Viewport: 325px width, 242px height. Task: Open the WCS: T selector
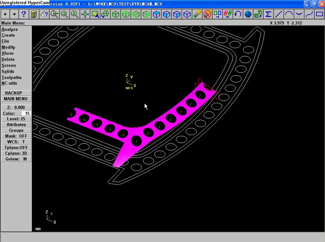(16, 142)
